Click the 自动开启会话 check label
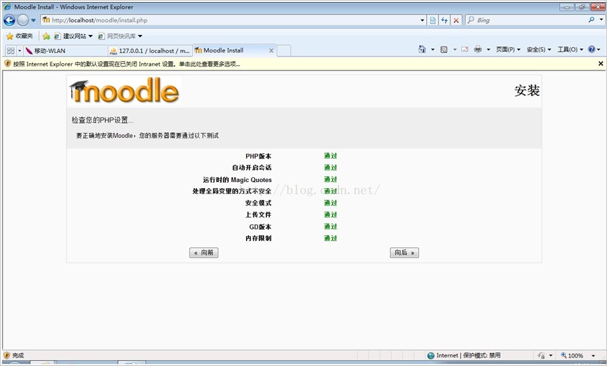 (251, 168)
